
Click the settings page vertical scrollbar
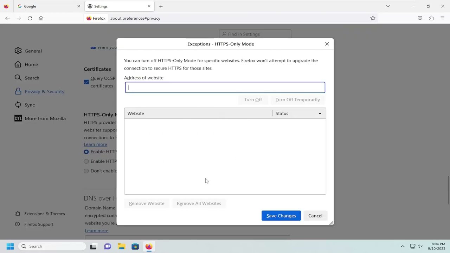click(449, 190)
